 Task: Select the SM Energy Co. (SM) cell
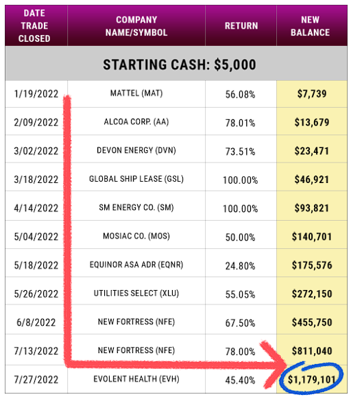(136, 208)
